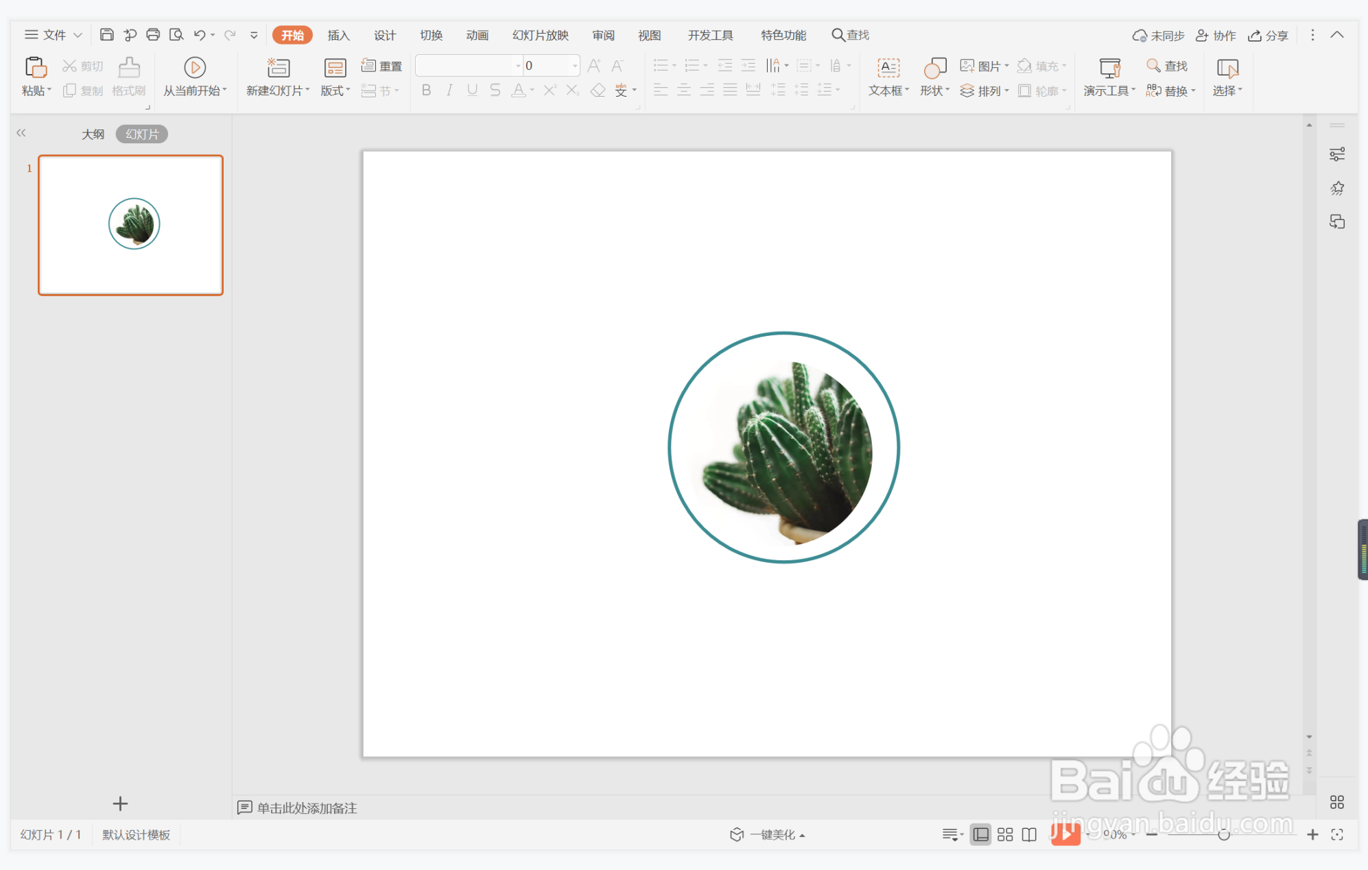Open the Insert (插入) ribbon tab
This screenshot has height=870, width=1368.
[338, 35]
